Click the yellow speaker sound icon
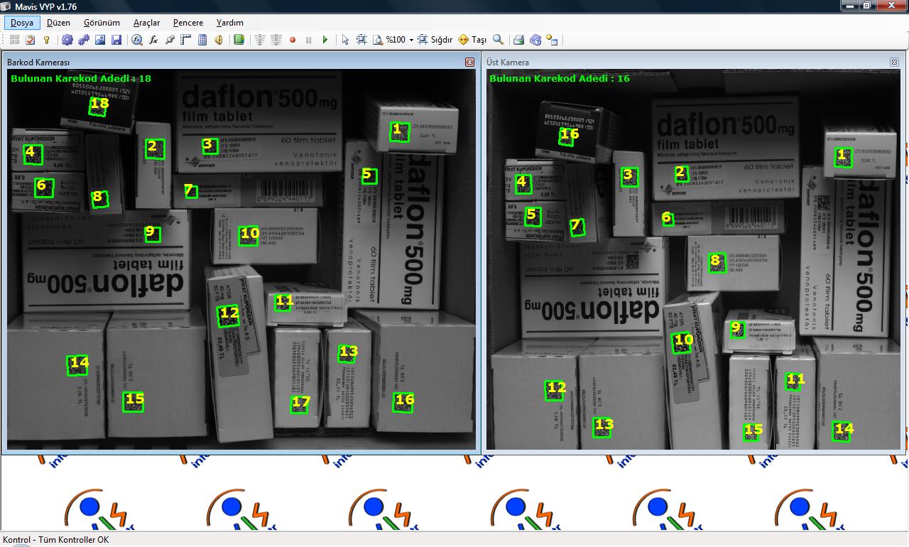Screen dimensions: 909x547 point(219,40)
